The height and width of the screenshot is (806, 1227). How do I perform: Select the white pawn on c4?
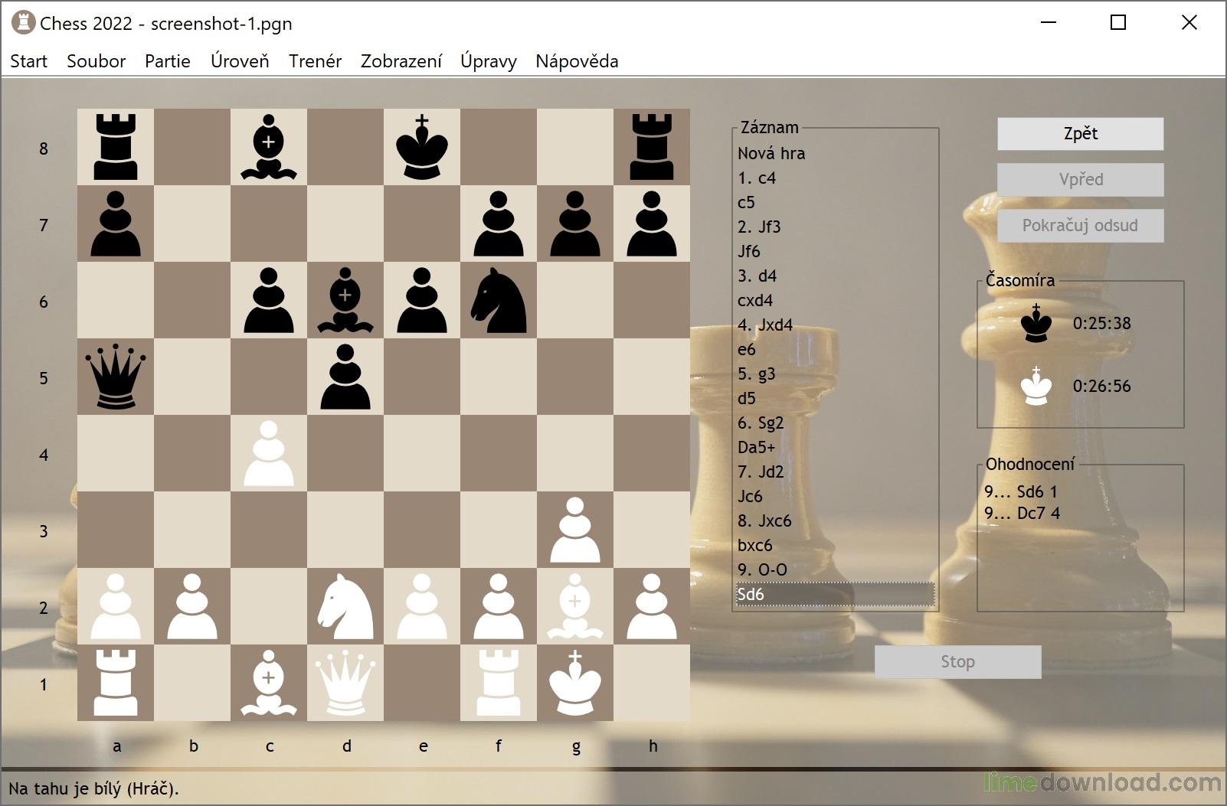[x=270, y=454]
